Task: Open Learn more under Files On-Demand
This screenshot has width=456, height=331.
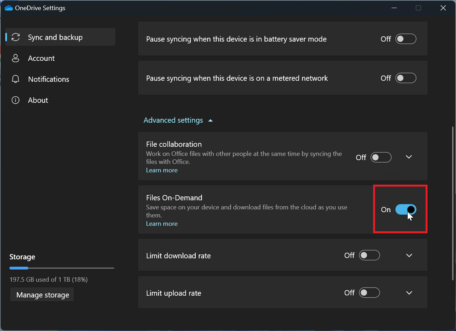Action: coord(161,223)
